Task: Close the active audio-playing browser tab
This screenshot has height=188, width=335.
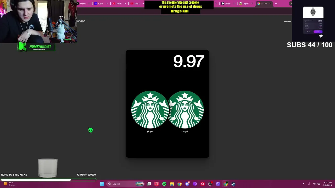Action: (x=270, y=4)
